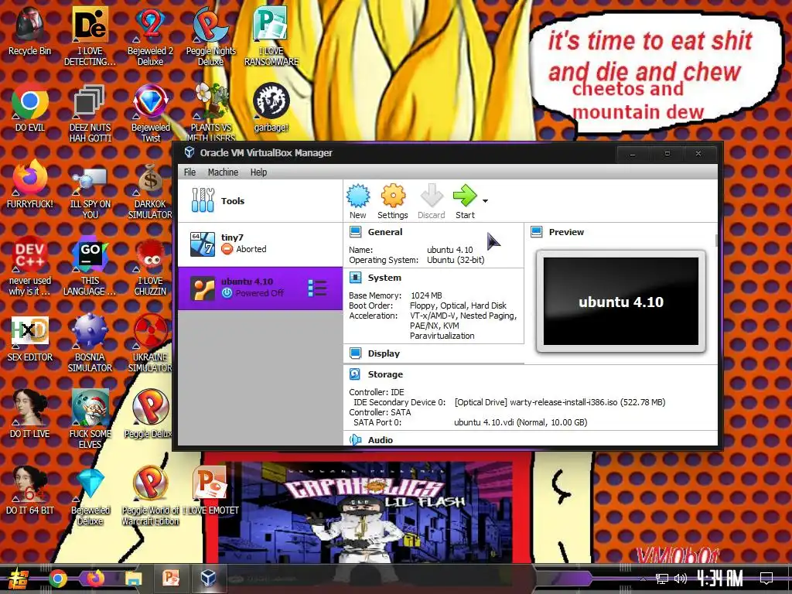The image size is (792, 594).
Task: Select the Recycle Bin desktop icon
Action: [x=30, y=31]
